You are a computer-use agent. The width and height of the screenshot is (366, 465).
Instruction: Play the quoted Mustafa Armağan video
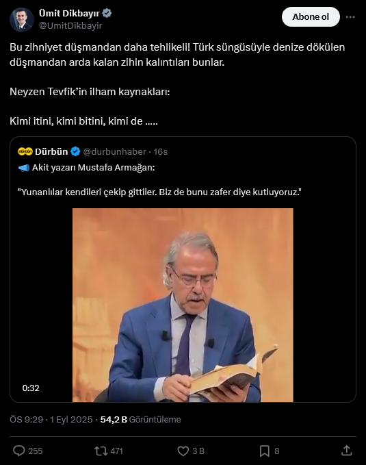pos(183,305)
